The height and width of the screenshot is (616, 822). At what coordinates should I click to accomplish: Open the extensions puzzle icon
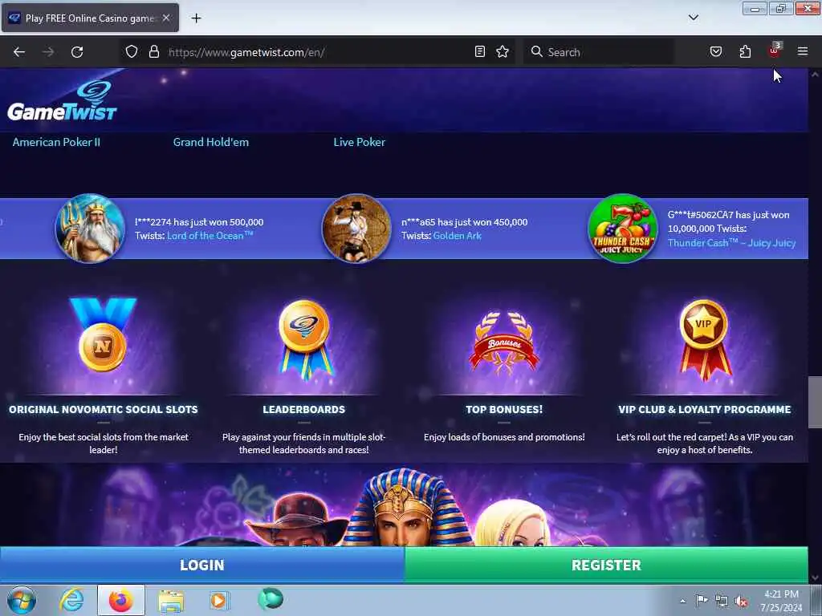point(745,51)
